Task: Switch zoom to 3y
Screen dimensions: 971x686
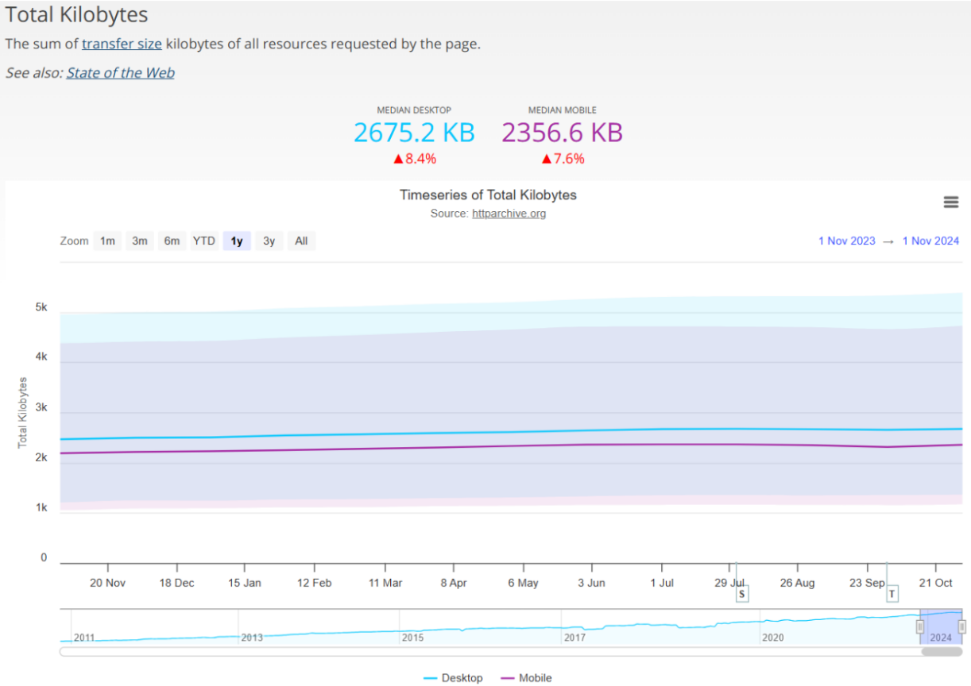Action: (x=269, y=241)
